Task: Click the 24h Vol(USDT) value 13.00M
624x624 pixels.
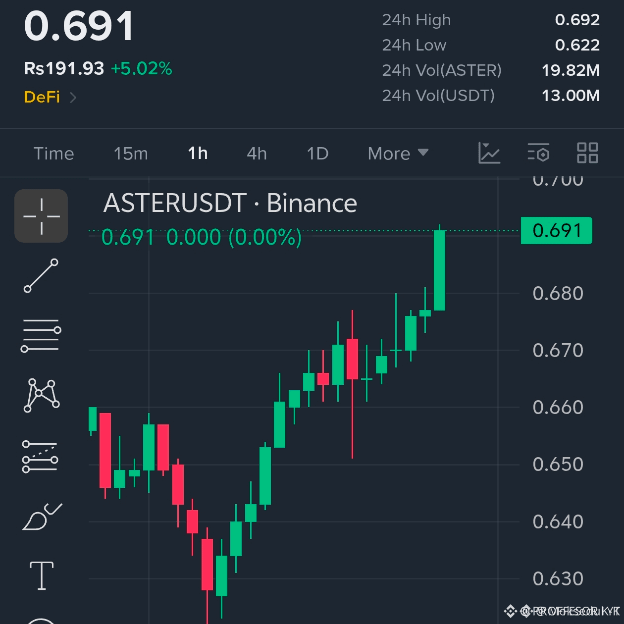Action: pos(571,96)
